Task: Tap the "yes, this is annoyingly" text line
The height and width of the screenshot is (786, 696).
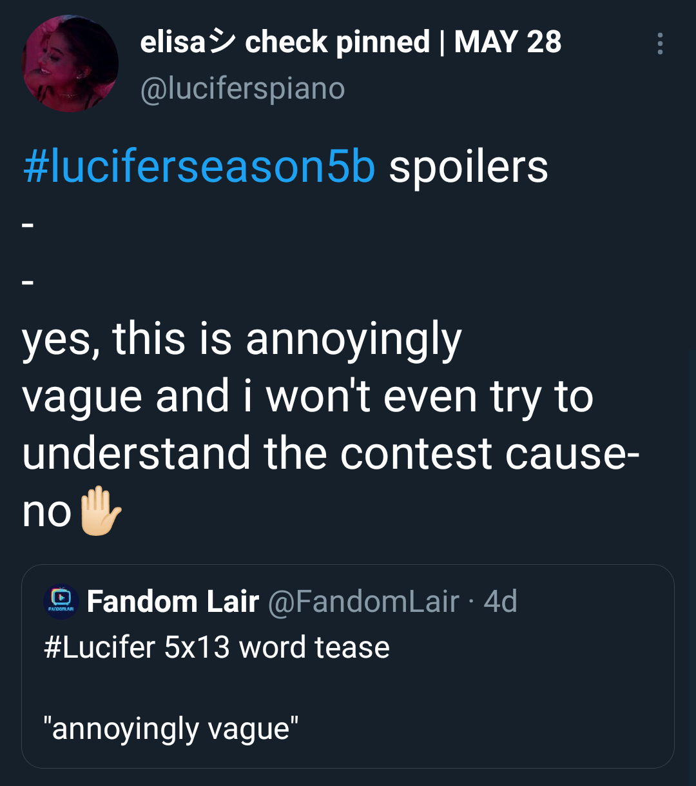Action: tap(242, 339)
